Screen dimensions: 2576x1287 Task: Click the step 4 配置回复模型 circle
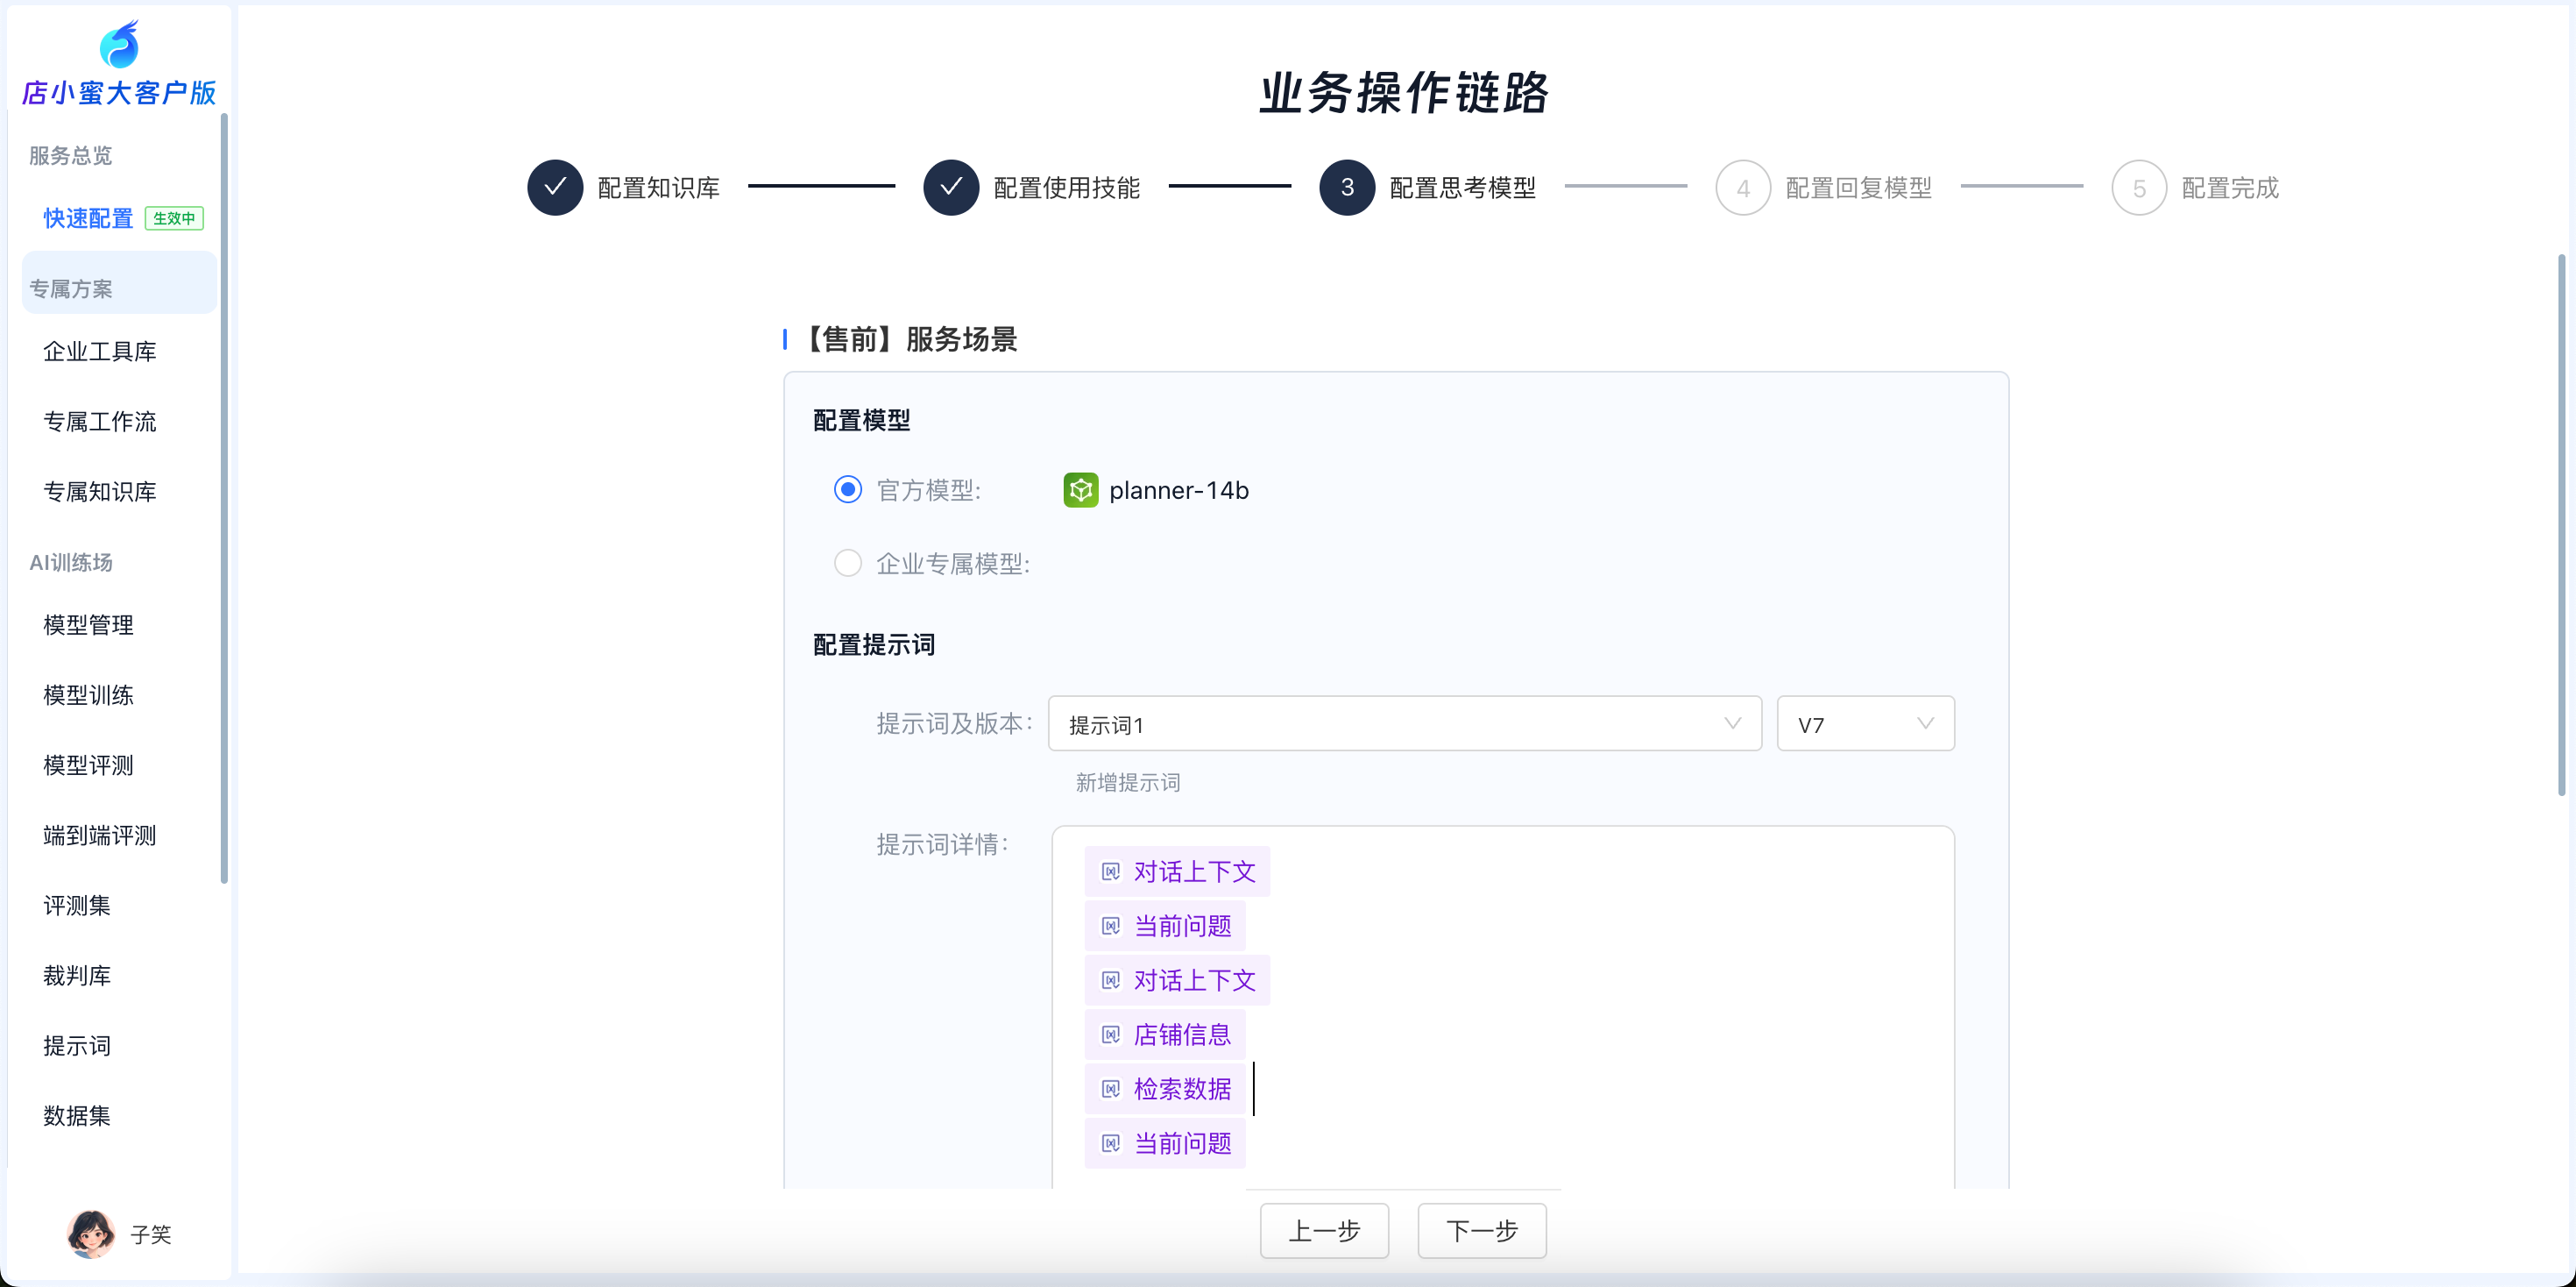click(1743, 187)
